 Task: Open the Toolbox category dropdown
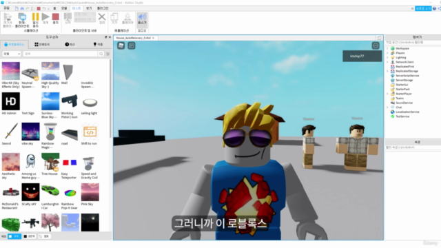tap(12, 54)
